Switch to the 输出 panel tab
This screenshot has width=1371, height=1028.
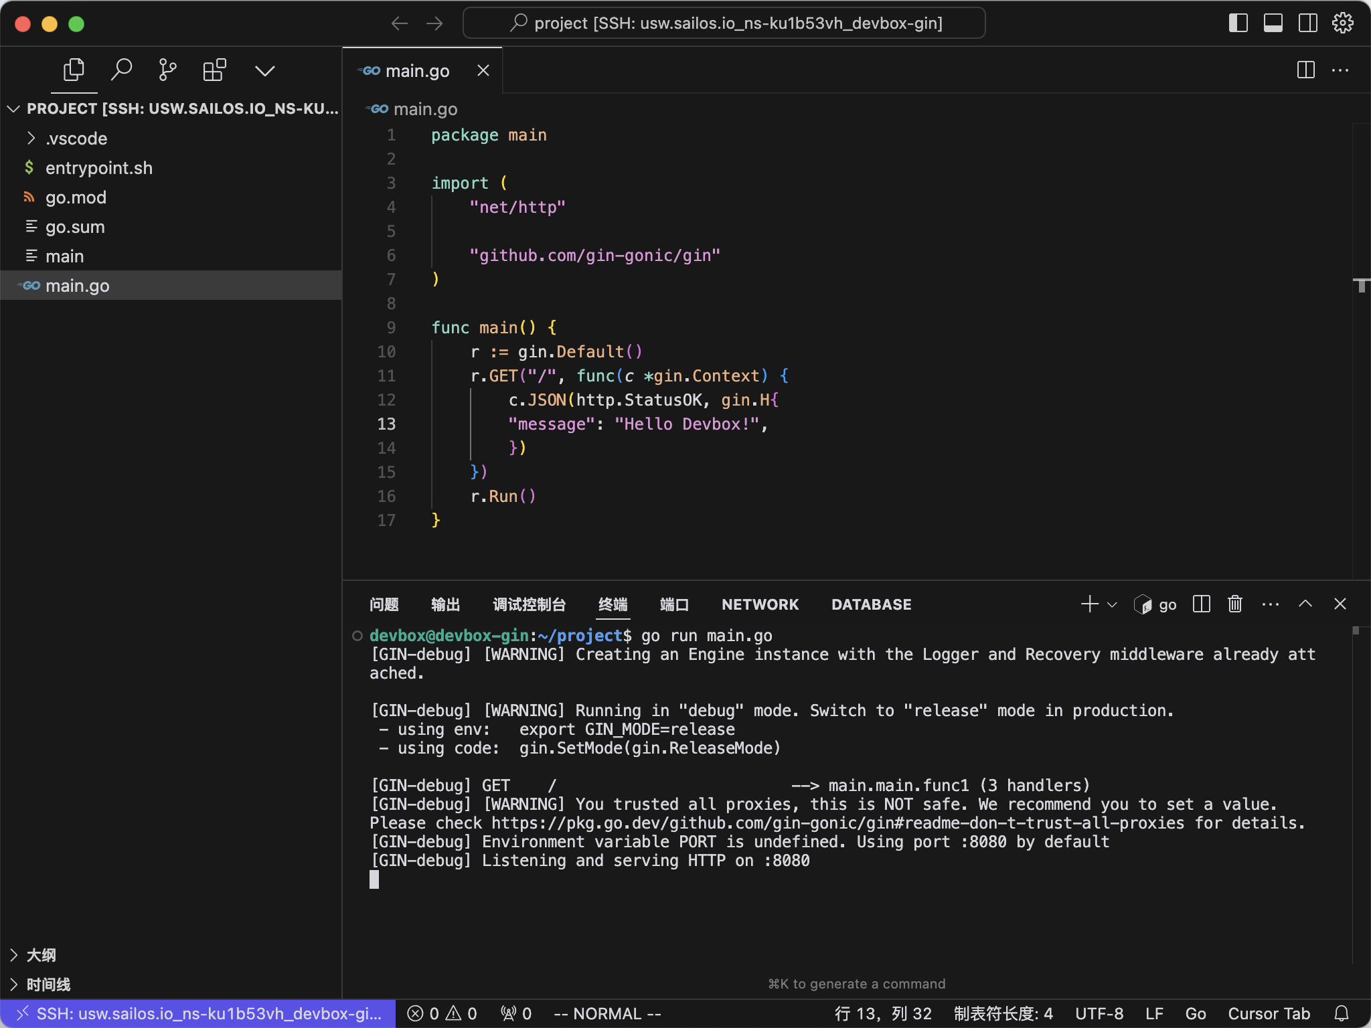(x=445, y=604)
